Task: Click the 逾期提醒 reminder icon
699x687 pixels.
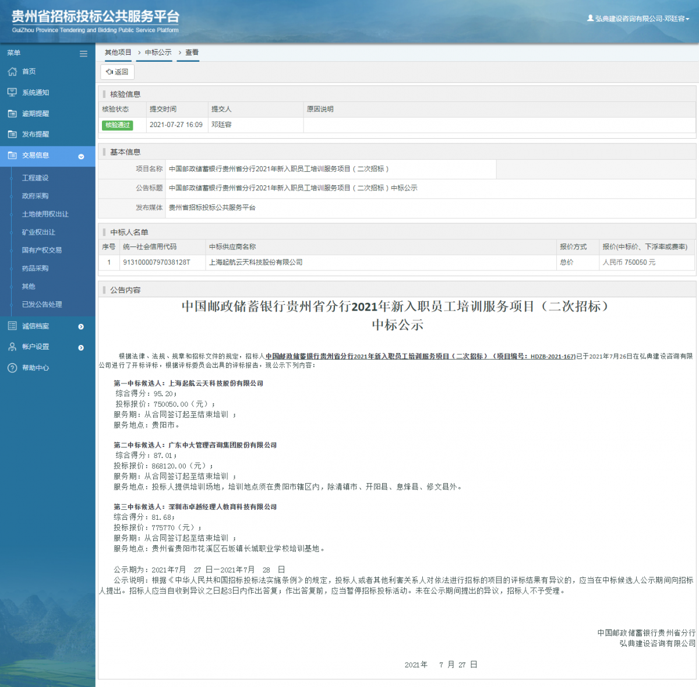Action: pos(12,113)
